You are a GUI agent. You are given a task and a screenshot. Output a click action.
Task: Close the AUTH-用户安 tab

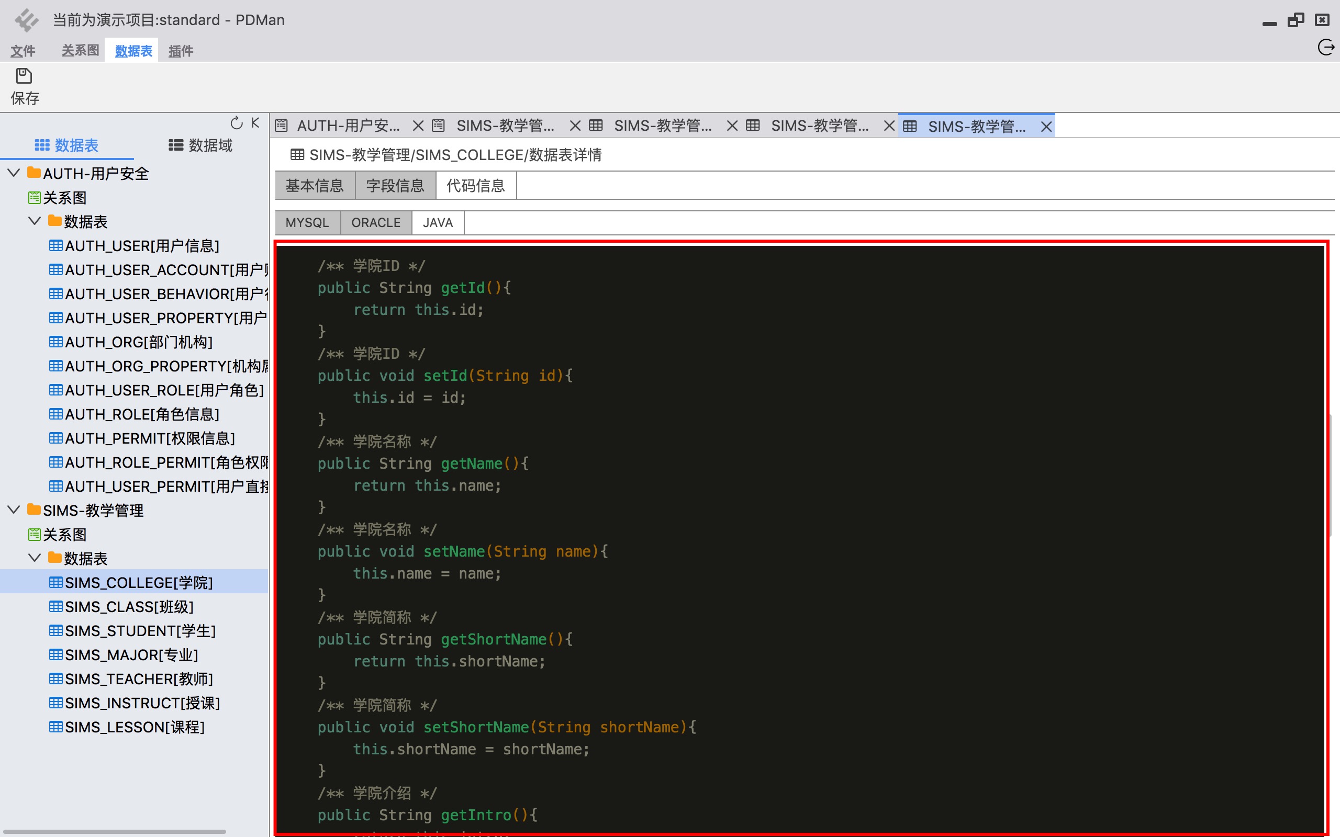[418, 126]
